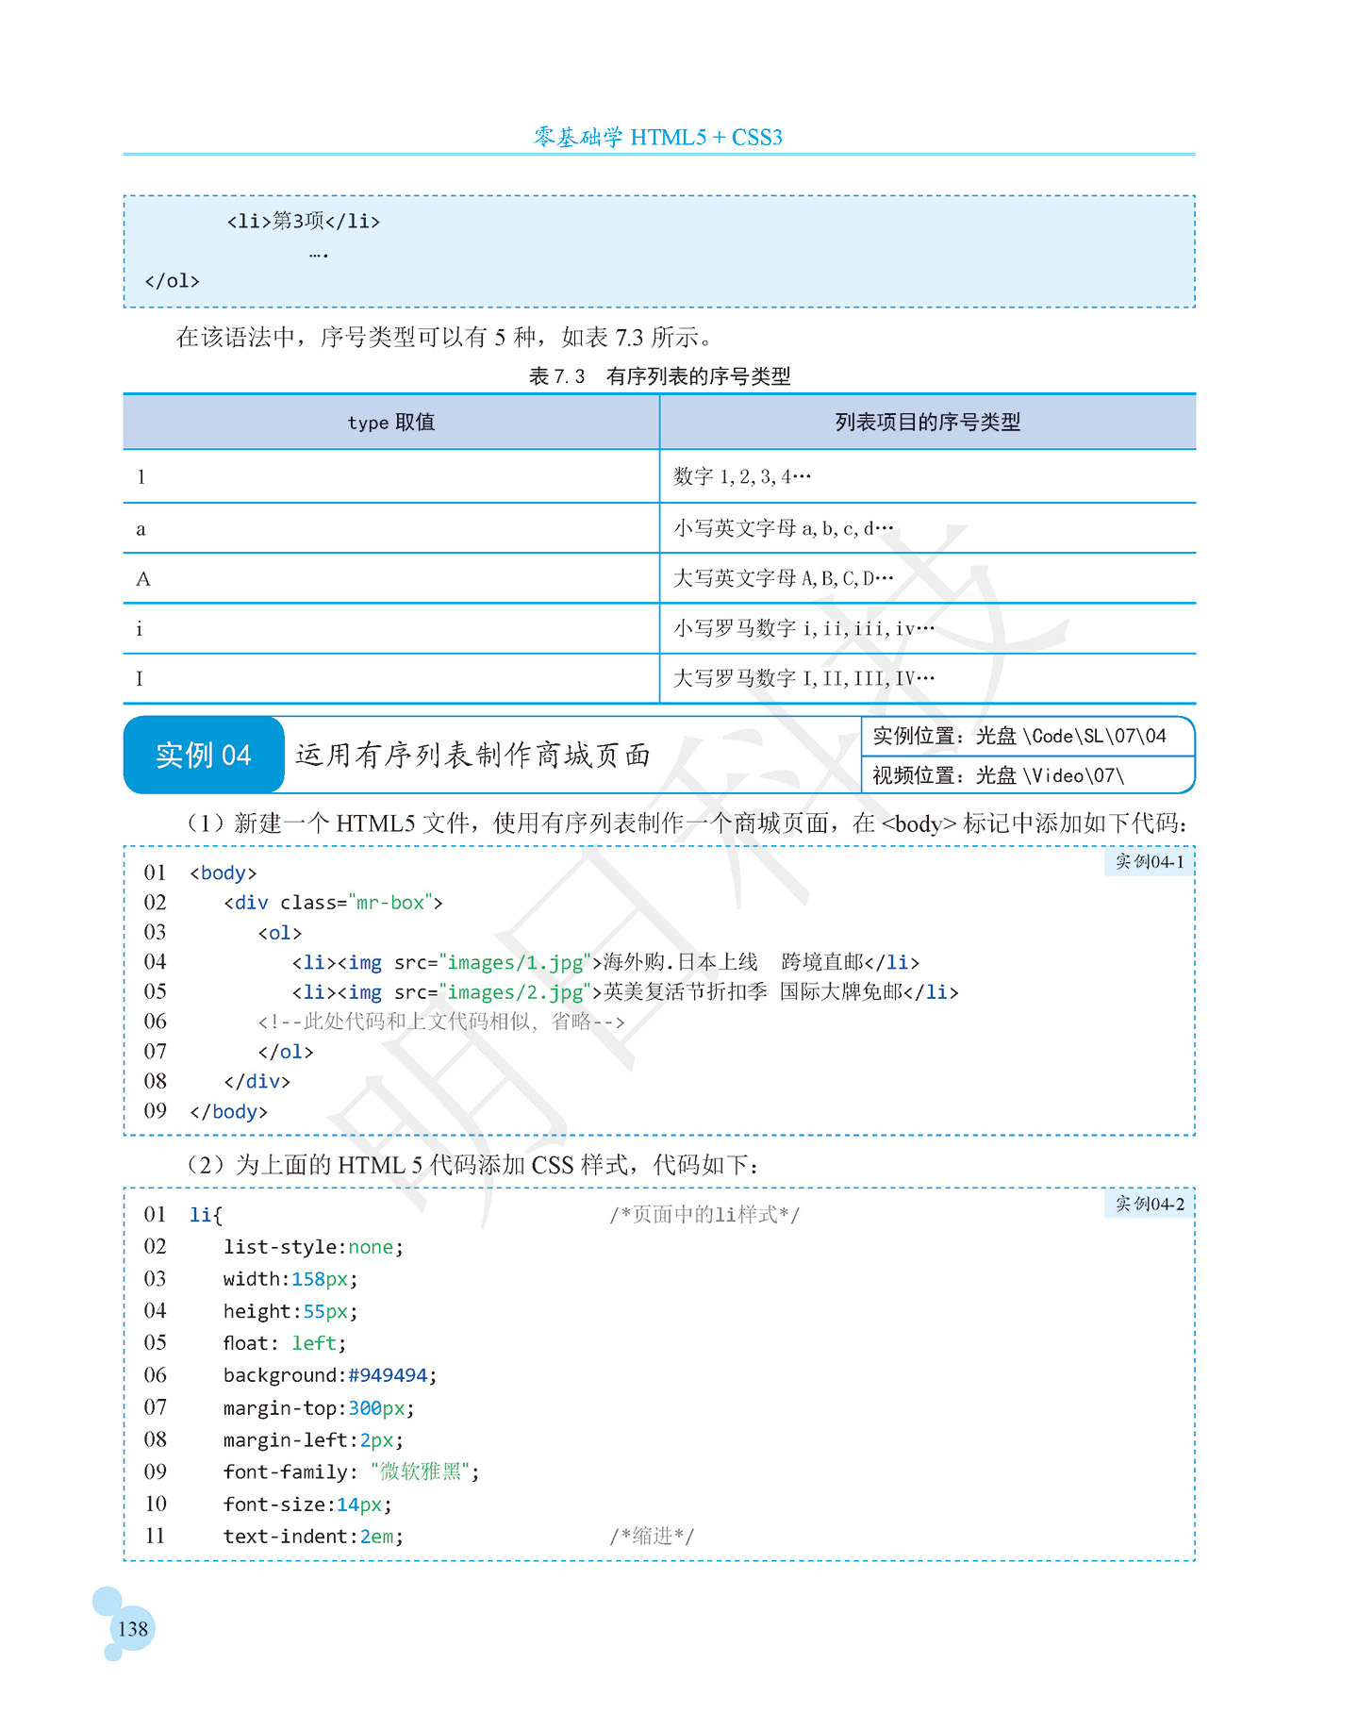Click "实例位置：光盘 \Code\SL\07\04"
Viewport: 1358px width, 1729px height.
pyautogui.click(x=1019, y=736)
